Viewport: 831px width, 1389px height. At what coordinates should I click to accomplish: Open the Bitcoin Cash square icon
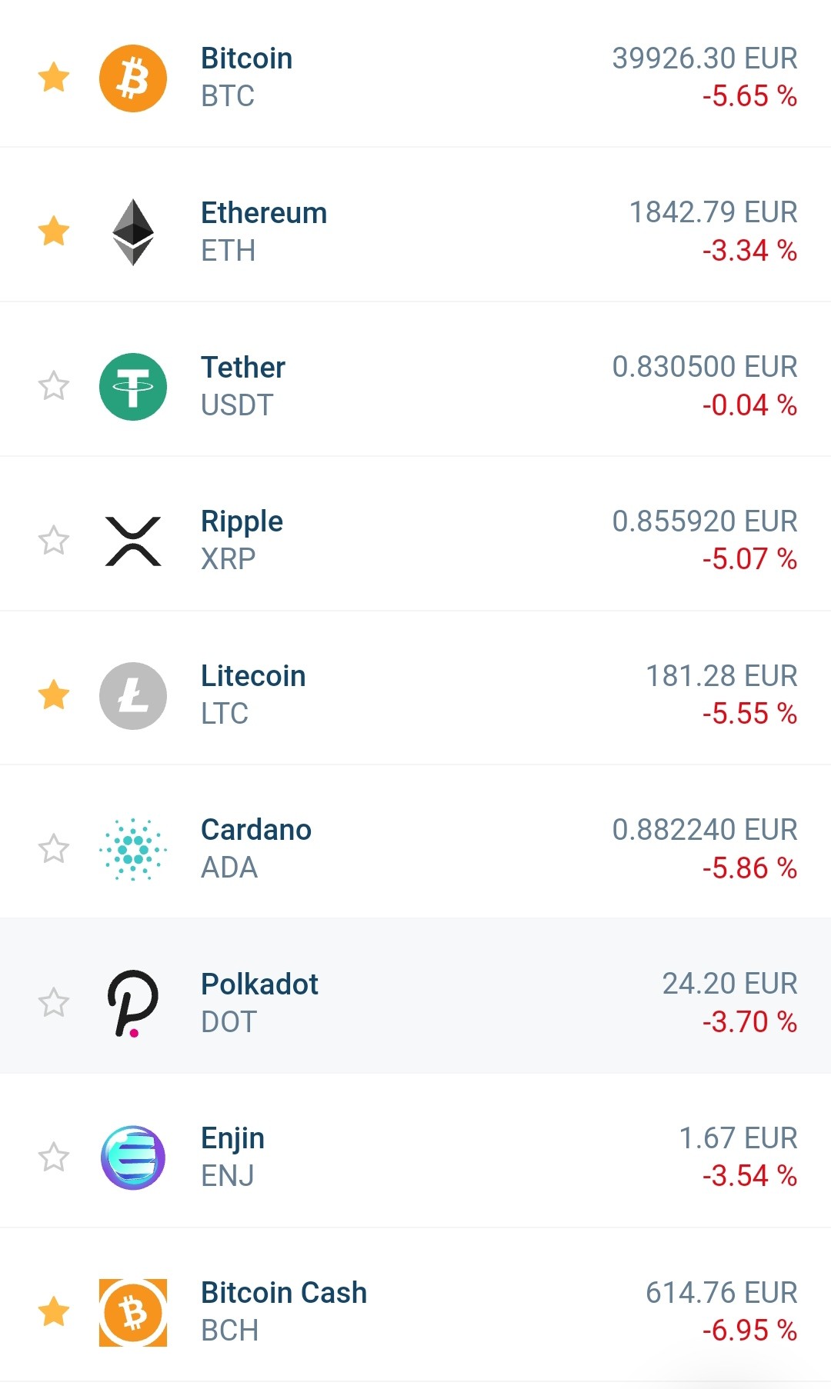pyautogui.click(x=133, y=1313)
